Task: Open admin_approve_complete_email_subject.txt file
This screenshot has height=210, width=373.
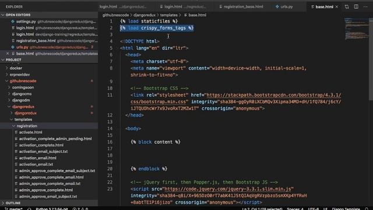Action: coord(57,171)
